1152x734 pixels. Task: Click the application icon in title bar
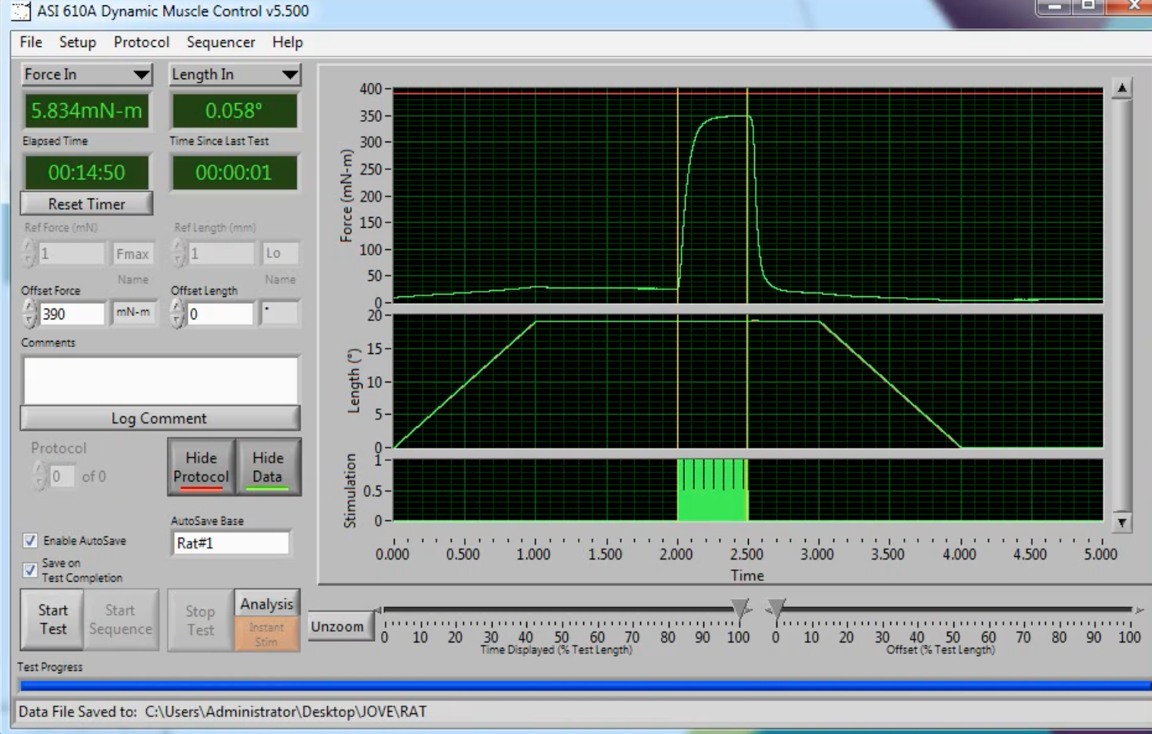click(21, 11)
